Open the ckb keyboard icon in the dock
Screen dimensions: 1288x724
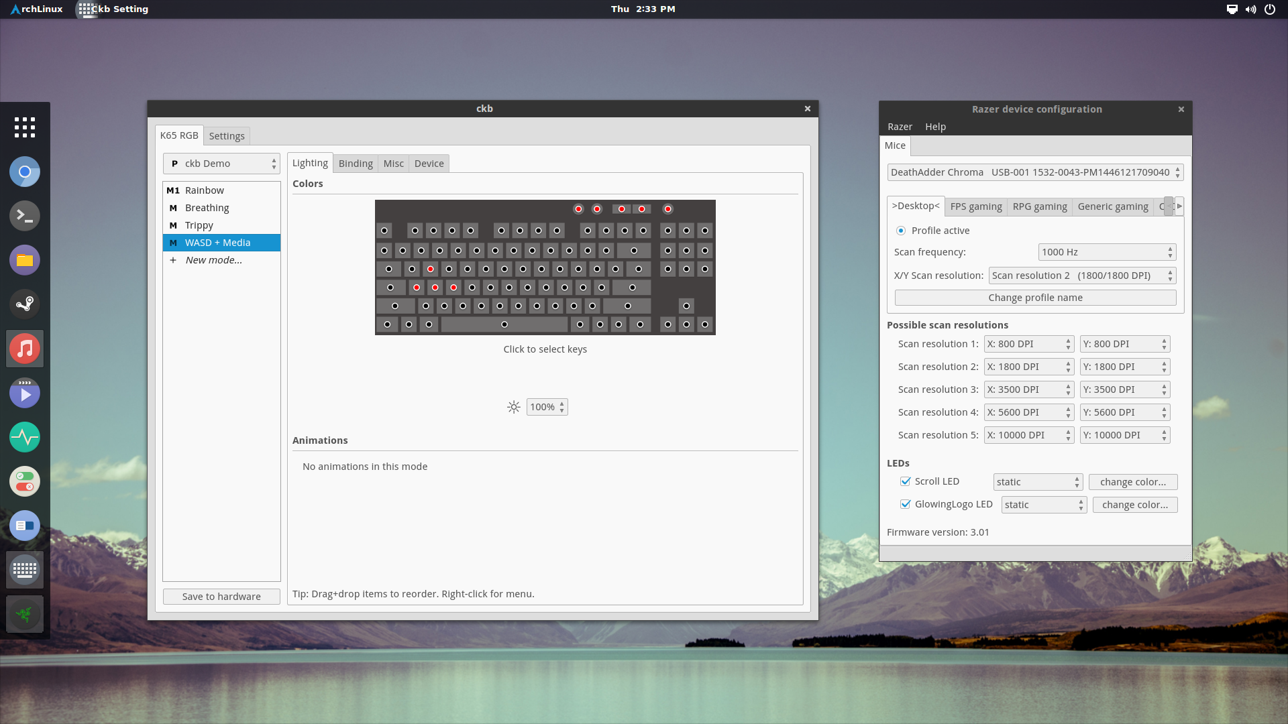click(x=25, y=569)
